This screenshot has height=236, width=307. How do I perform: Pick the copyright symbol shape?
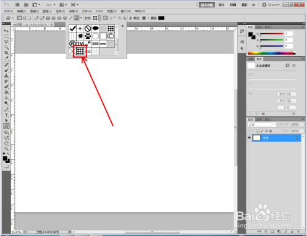coord(111,36)
